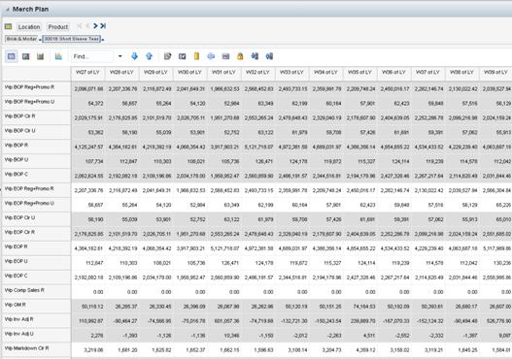Select the W28 of LY column header

(x=121, y=73)
